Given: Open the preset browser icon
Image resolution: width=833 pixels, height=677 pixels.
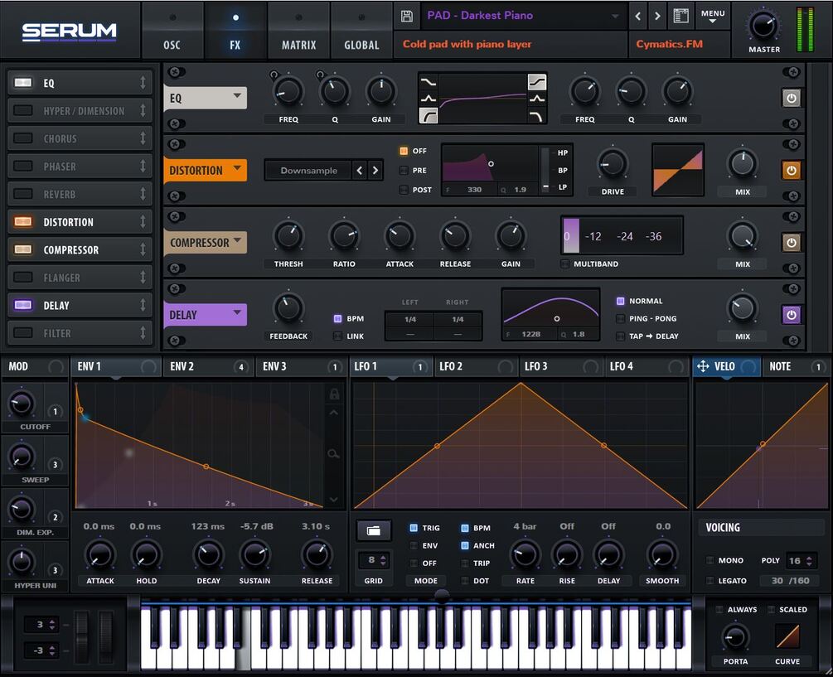Looking at the screenshot, I should click(681, 16).
